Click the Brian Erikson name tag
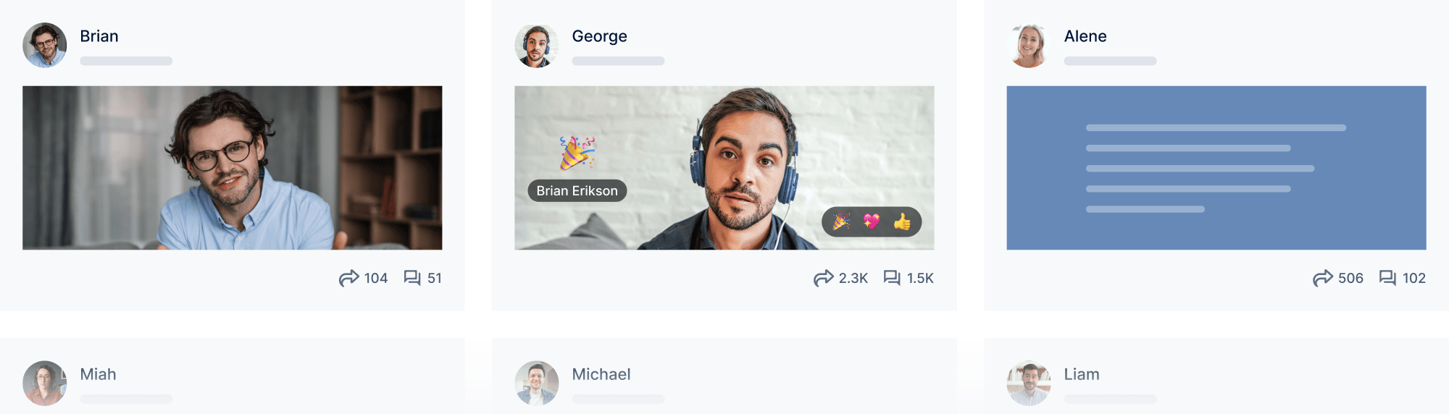The image size is (1449, 414). pyautogui.click(x=577, y=190)
